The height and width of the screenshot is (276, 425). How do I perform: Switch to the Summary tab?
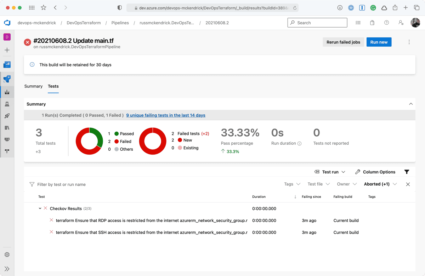(x=33, y=86)
